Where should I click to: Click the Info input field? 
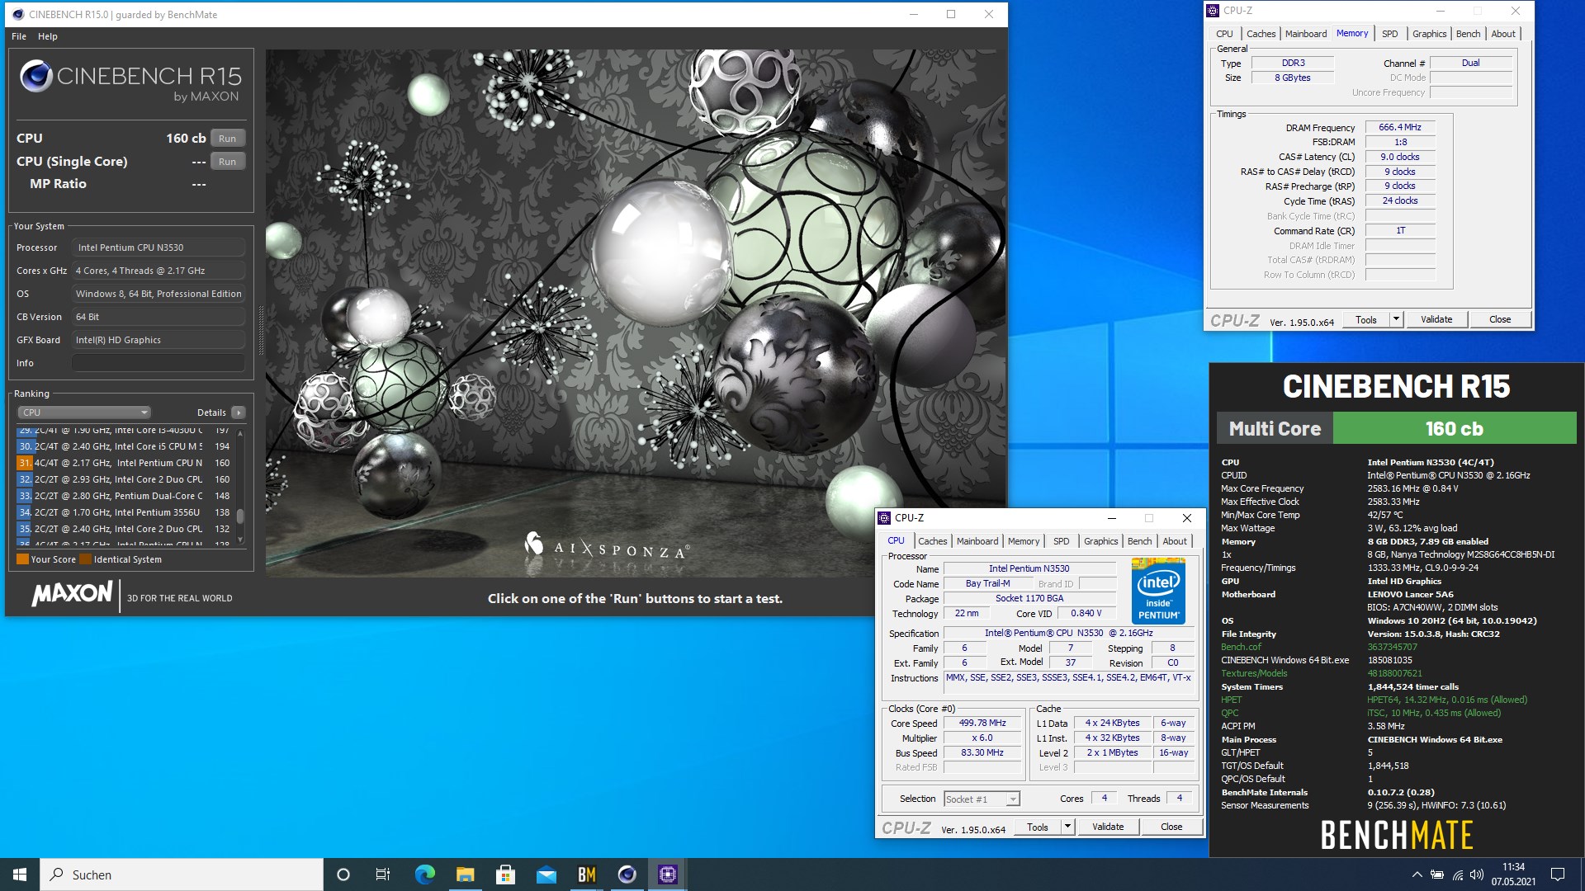click(x=158, y=363)
